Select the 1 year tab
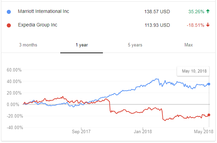Viewport: 217px width, 143px height. [81, 45]
